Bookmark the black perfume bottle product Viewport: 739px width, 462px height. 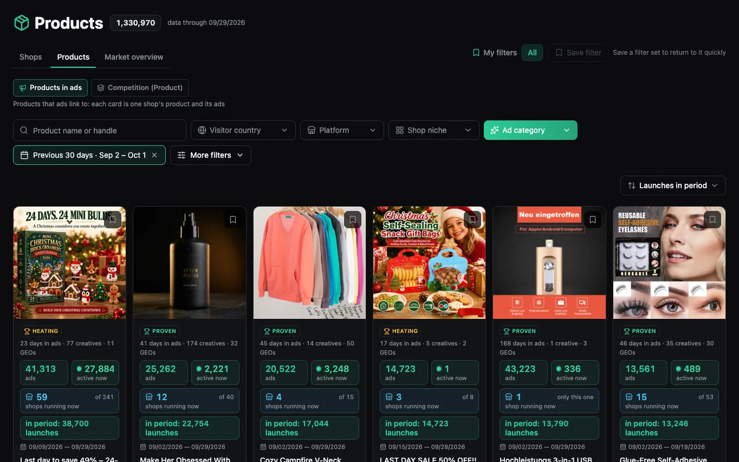[233, 219]
